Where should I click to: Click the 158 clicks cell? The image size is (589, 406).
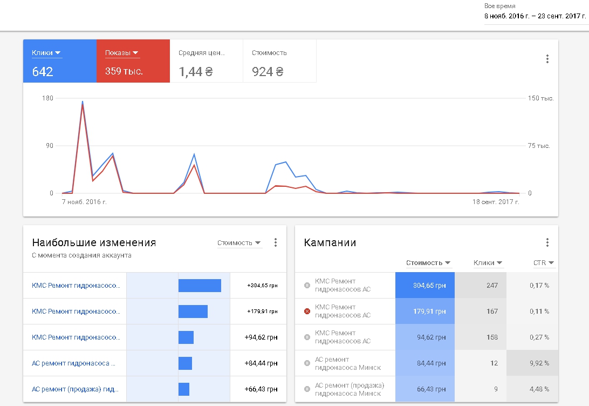pos(481,337)
